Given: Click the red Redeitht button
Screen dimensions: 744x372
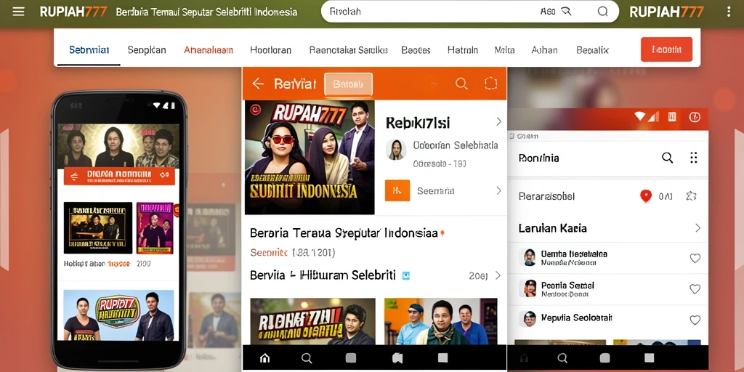Looking at the screenshot, I should tap(666, 49).
